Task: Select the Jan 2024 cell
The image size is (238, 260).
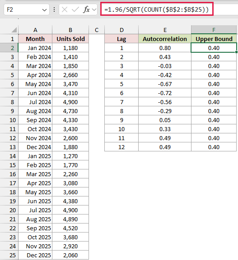Action: pyautogui.click(x=35, y=48)
